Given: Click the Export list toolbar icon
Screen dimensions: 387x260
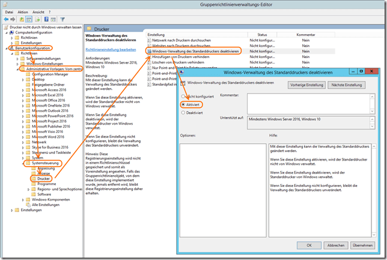Looking at the screenshot, I should coord(38,19).
